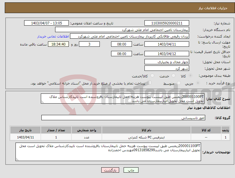Click the unit cell عدد
The image size is (235, 178).
87,137
